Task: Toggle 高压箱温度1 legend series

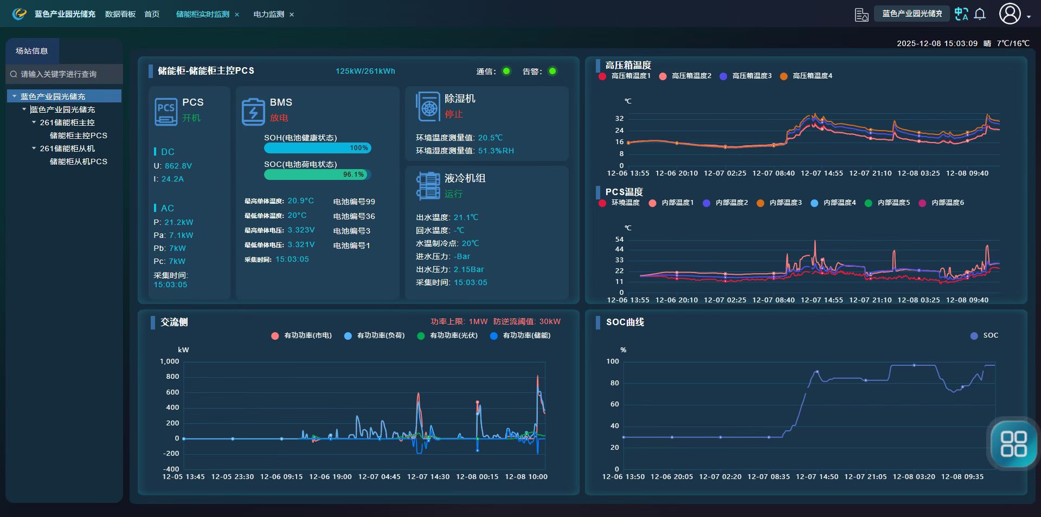Action: 625,76
